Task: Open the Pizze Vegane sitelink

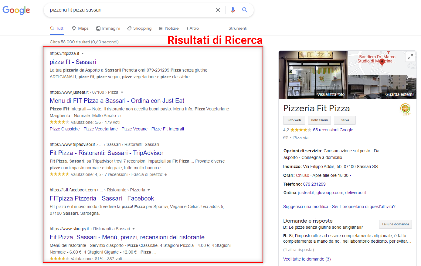Action: click(134, 129)
